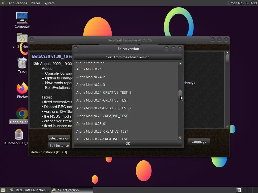Image resolution: width=258 pixels, height=193 pixels.
Task: Click the launcher changelog scroll up arrow
Action: coord(228,53)
